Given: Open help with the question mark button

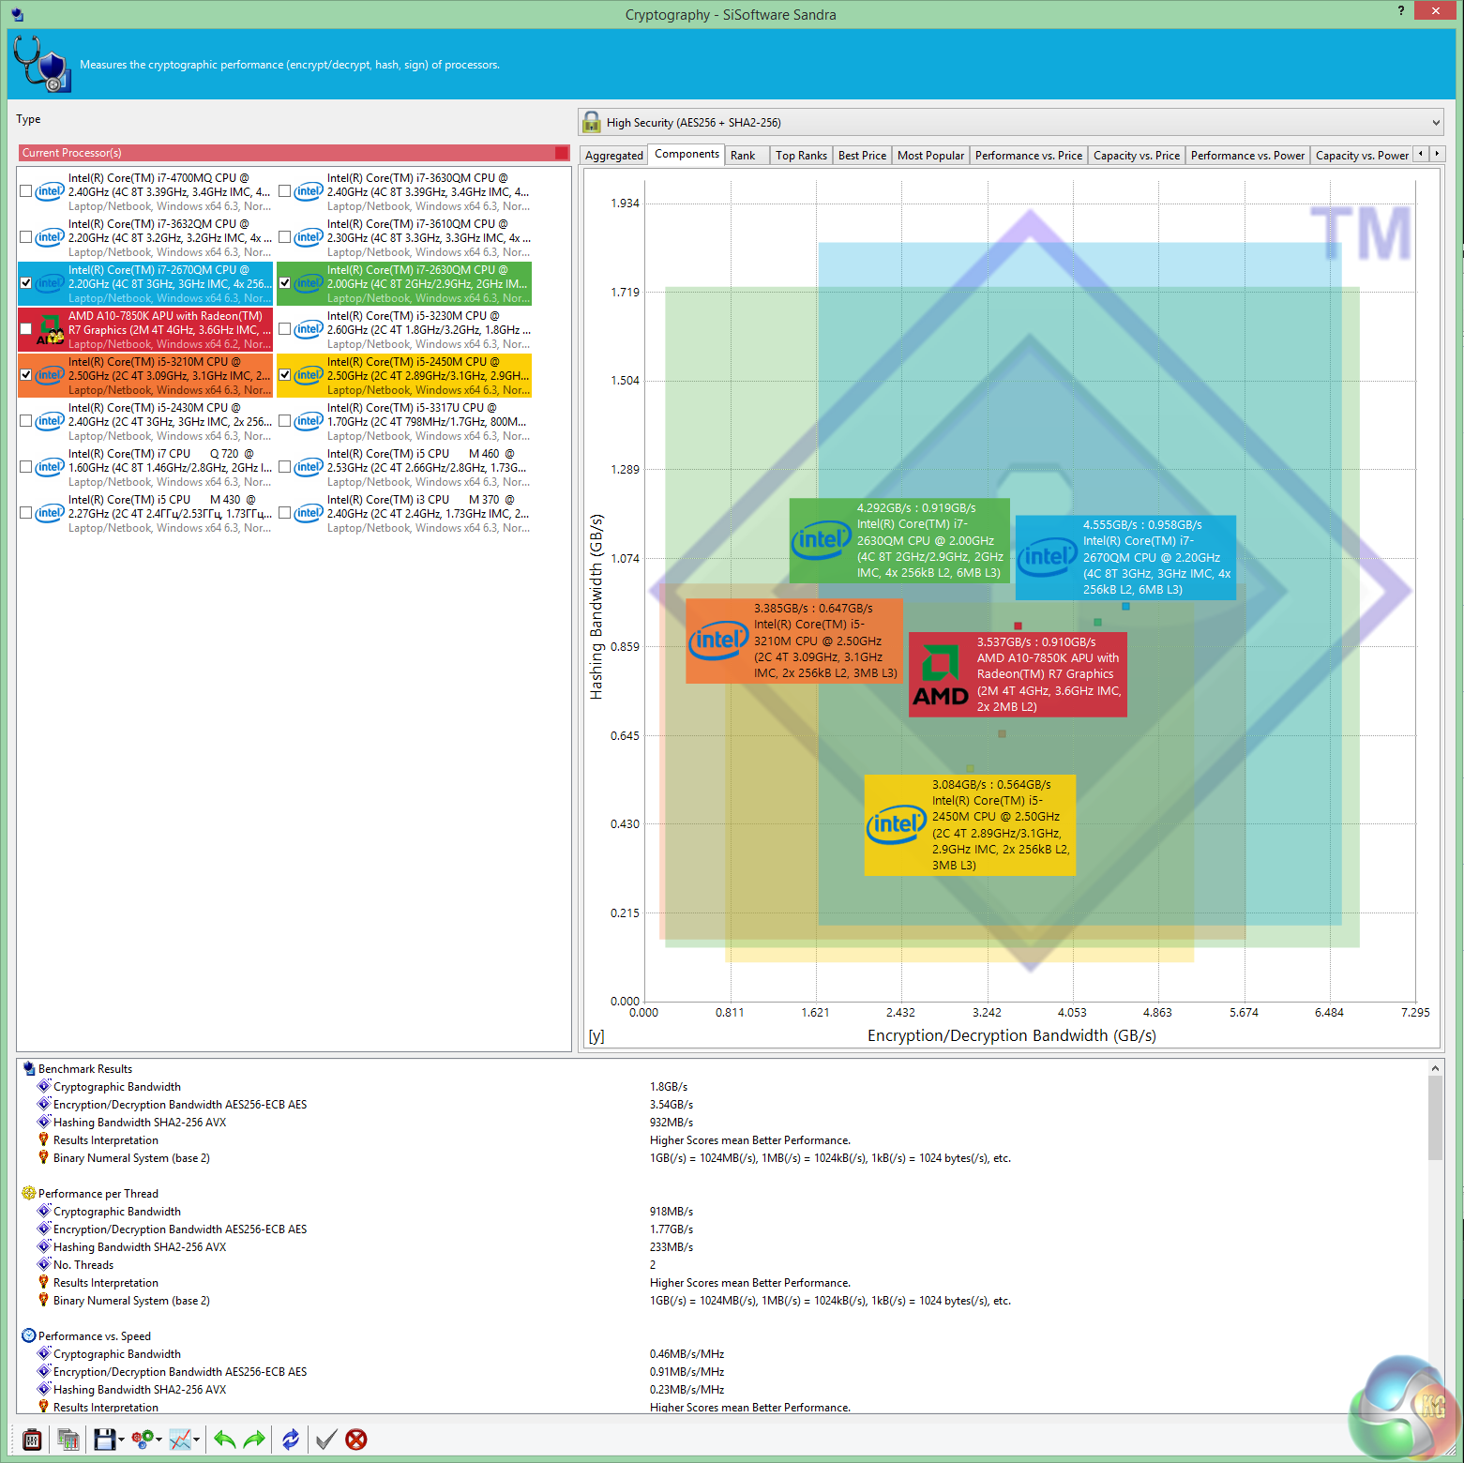Looking at the screenshot, I should point(1401,11).
